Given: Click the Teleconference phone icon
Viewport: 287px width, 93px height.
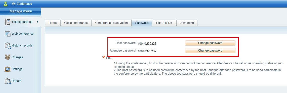Looking at the screenshot, I should click(x=7, y=22).
